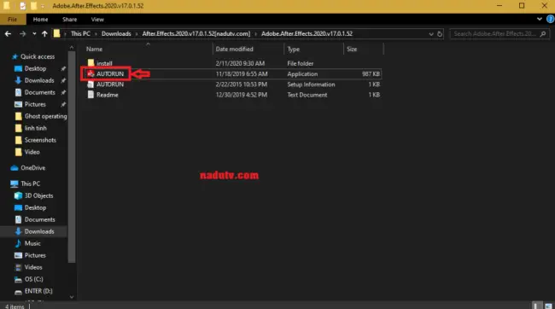This screenshot has height=309, width=555.
Task: Click the 987 KB size cell
Action: [x=371, y=74]
